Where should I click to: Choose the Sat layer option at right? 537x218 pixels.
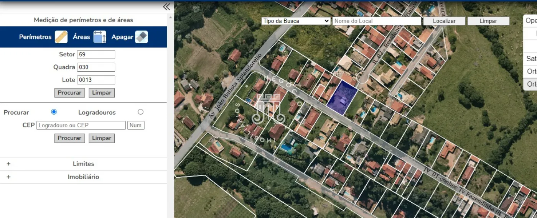coord(531,59)
